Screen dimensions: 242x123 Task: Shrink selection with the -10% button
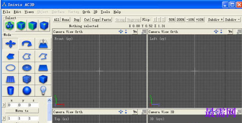190,20
